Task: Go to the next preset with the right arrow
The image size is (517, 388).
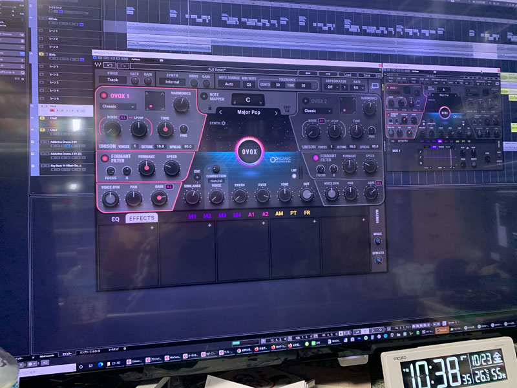Action: click(x=328, y=74)
